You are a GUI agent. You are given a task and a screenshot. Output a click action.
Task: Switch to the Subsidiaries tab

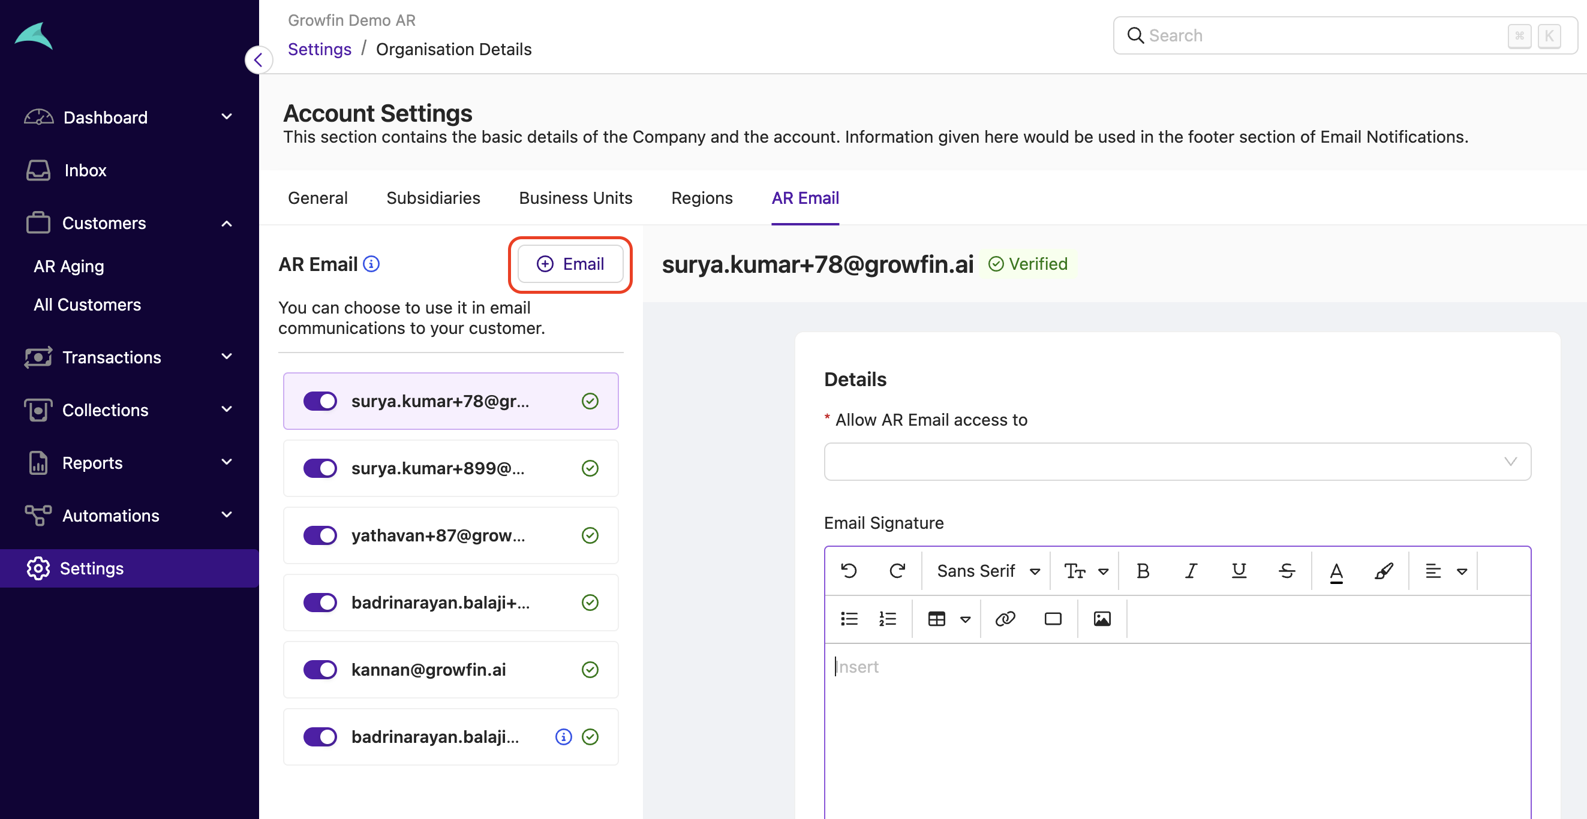(433, 198)
